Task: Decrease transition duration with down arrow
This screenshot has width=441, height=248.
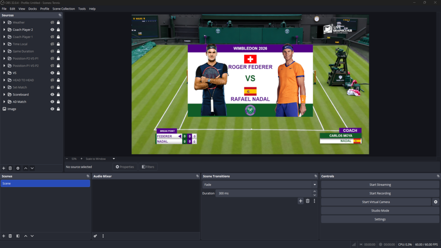Action: point(314,195)
